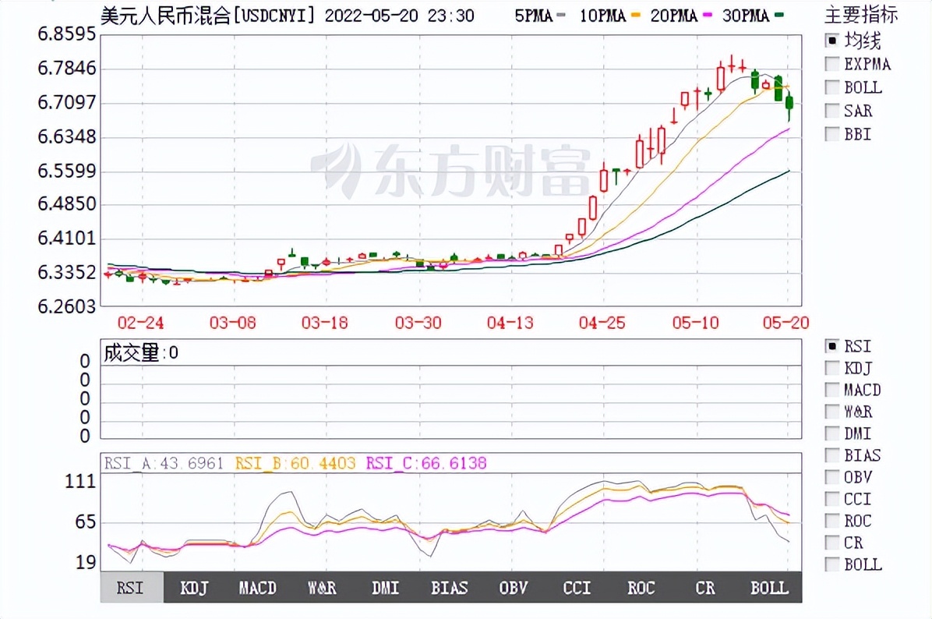Enable the BOLL main chart indicator

[831, 87]
